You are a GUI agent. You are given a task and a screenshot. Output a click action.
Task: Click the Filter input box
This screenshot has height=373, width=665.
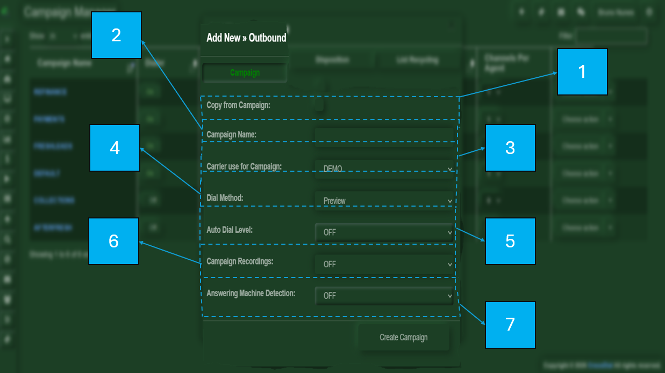(611, 36)
